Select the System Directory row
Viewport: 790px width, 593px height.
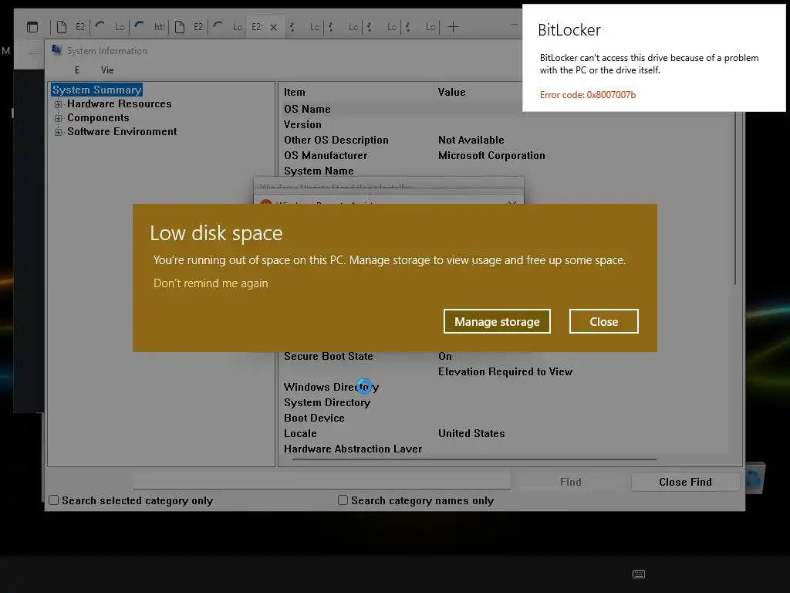[x=506, y=403]
